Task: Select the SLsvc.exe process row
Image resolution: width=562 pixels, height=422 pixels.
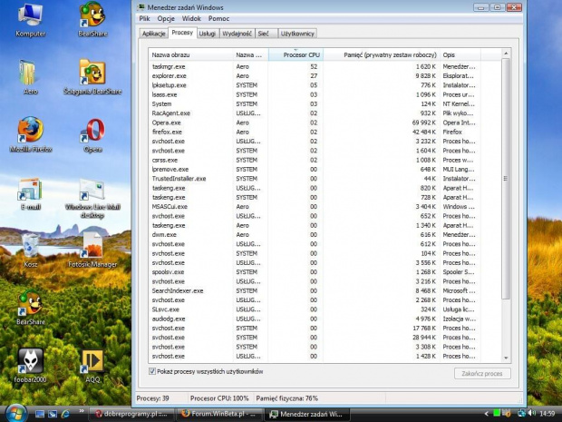Action: coord(325,309)
